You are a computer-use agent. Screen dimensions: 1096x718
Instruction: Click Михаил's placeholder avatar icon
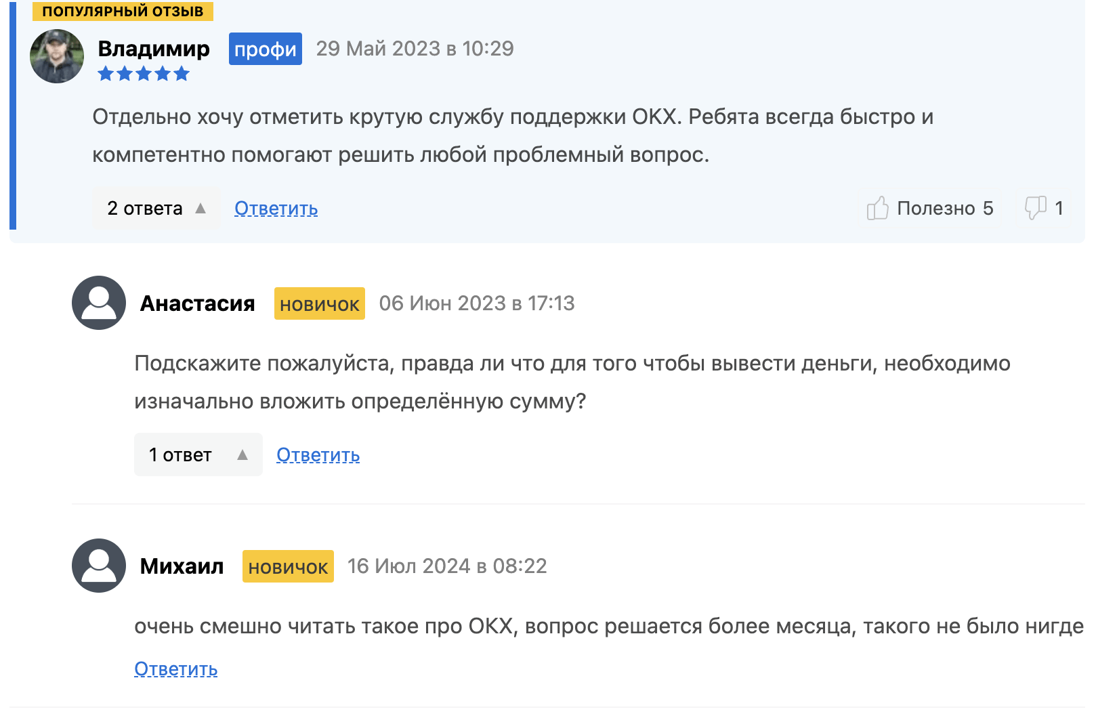[x=98, y=566]
